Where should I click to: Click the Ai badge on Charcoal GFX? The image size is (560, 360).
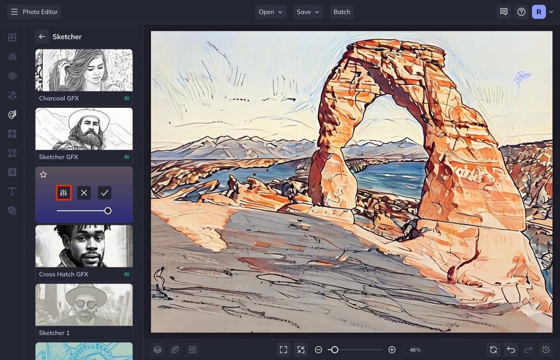(x=127, y=98)
